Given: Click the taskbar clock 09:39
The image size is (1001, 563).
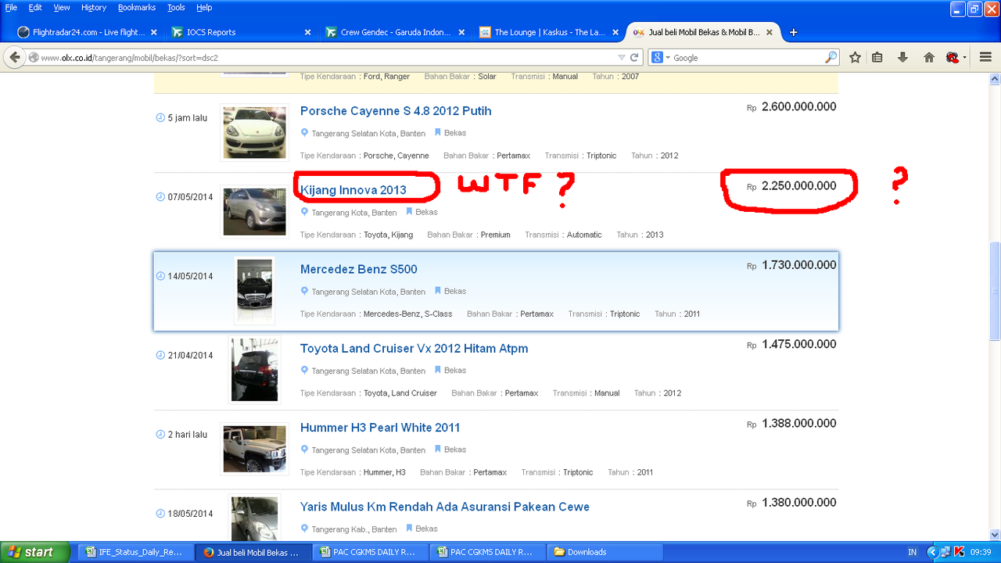Looking at the screenshot, I should pyautogui.click(x=981, y=552).
